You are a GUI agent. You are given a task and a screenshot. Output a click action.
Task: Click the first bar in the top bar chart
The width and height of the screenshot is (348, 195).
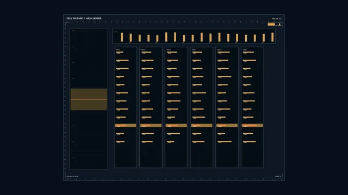pyautogui.click(x=122, y=37)
